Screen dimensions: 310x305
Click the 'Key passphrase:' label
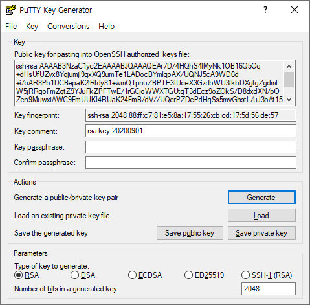(39, 147)
